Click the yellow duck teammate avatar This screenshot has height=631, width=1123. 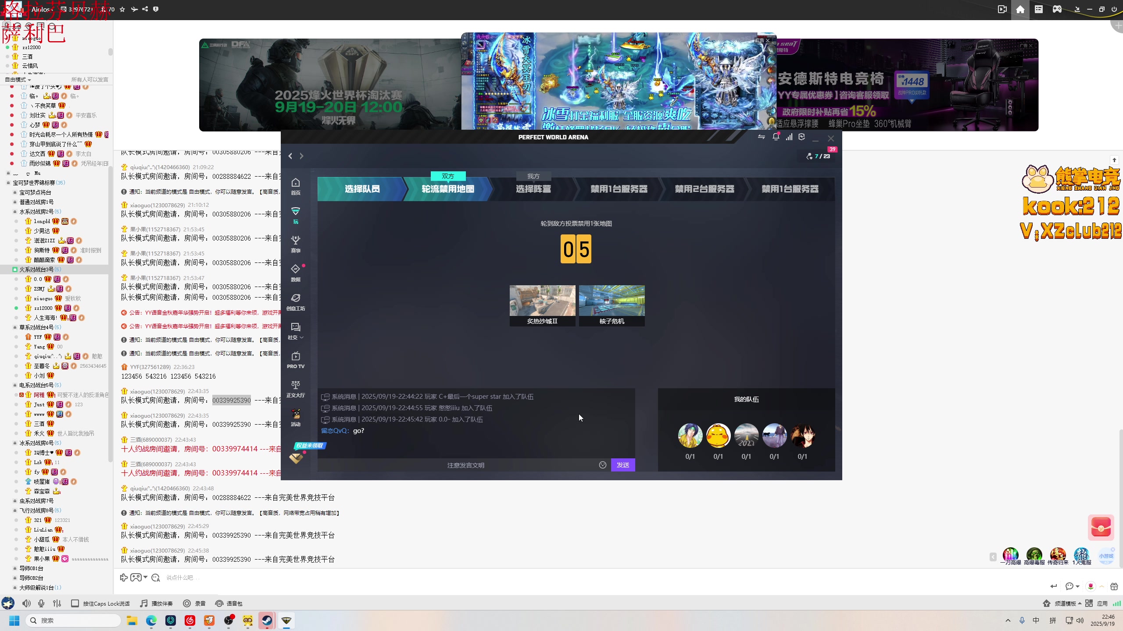(718, 436)
